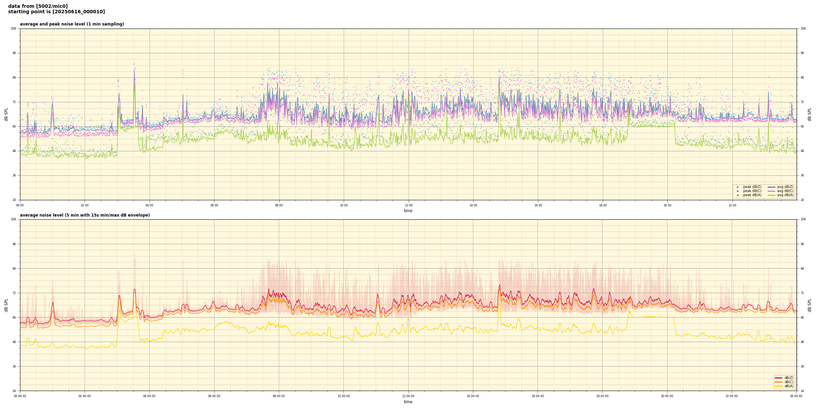Screen dimensions: 816x408
Task: Click the 06:00 tick on upper time axis
Action: point(214,205)
